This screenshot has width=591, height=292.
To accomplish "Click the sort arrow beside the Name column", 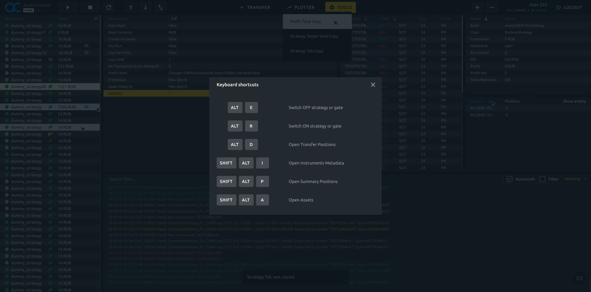I will tap(486, 18).
